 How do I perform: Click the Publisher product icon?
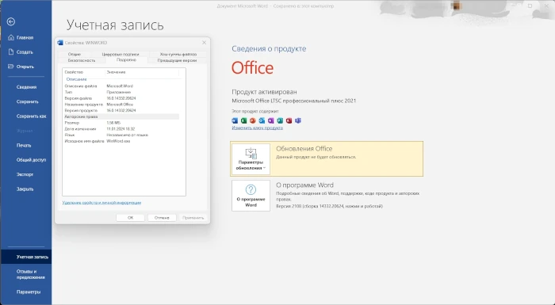click(x=280, y=120)
